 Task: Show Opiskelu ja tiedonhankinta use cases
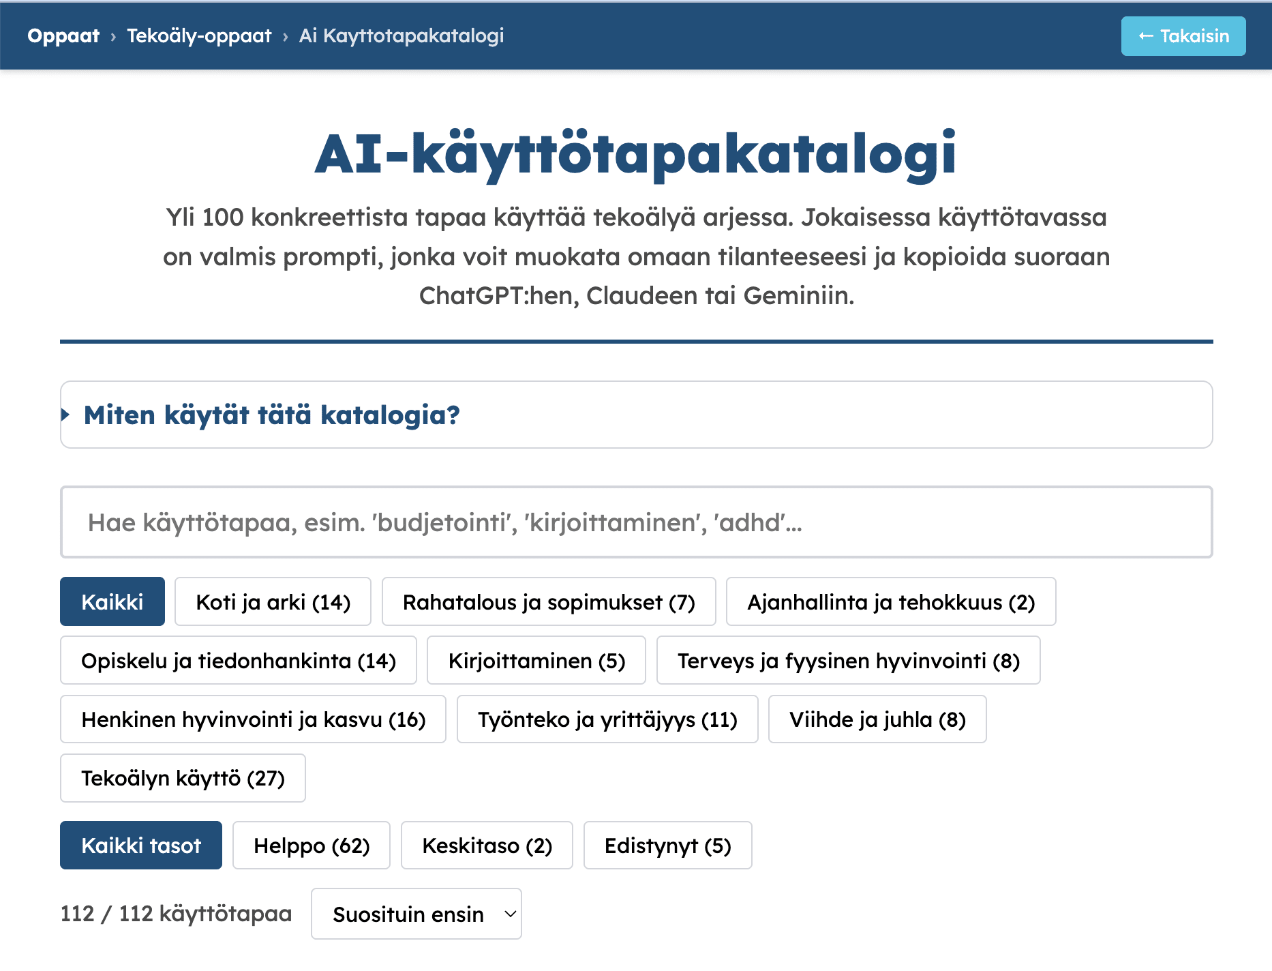point(238,661)
